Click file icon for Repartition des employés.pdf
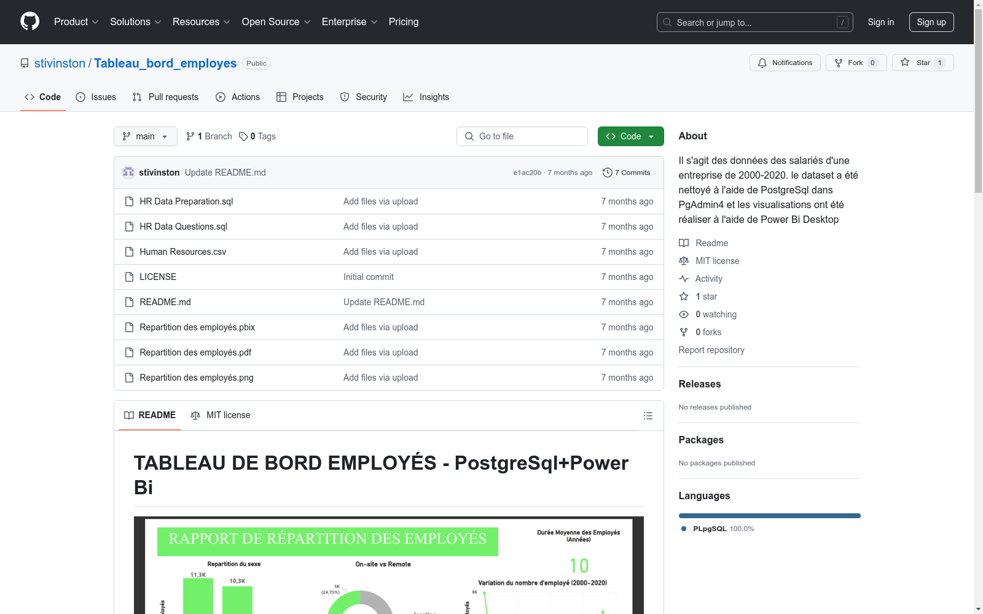This screenshot has height=614, width=983. 129,352
